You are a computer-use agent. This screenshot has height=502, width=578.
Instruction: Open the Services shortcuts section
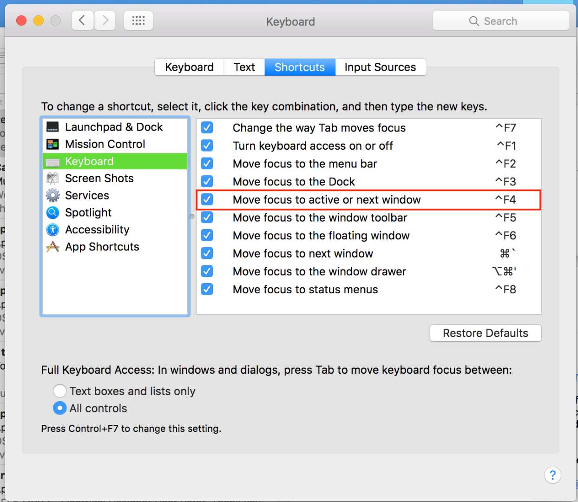point(53,195)
